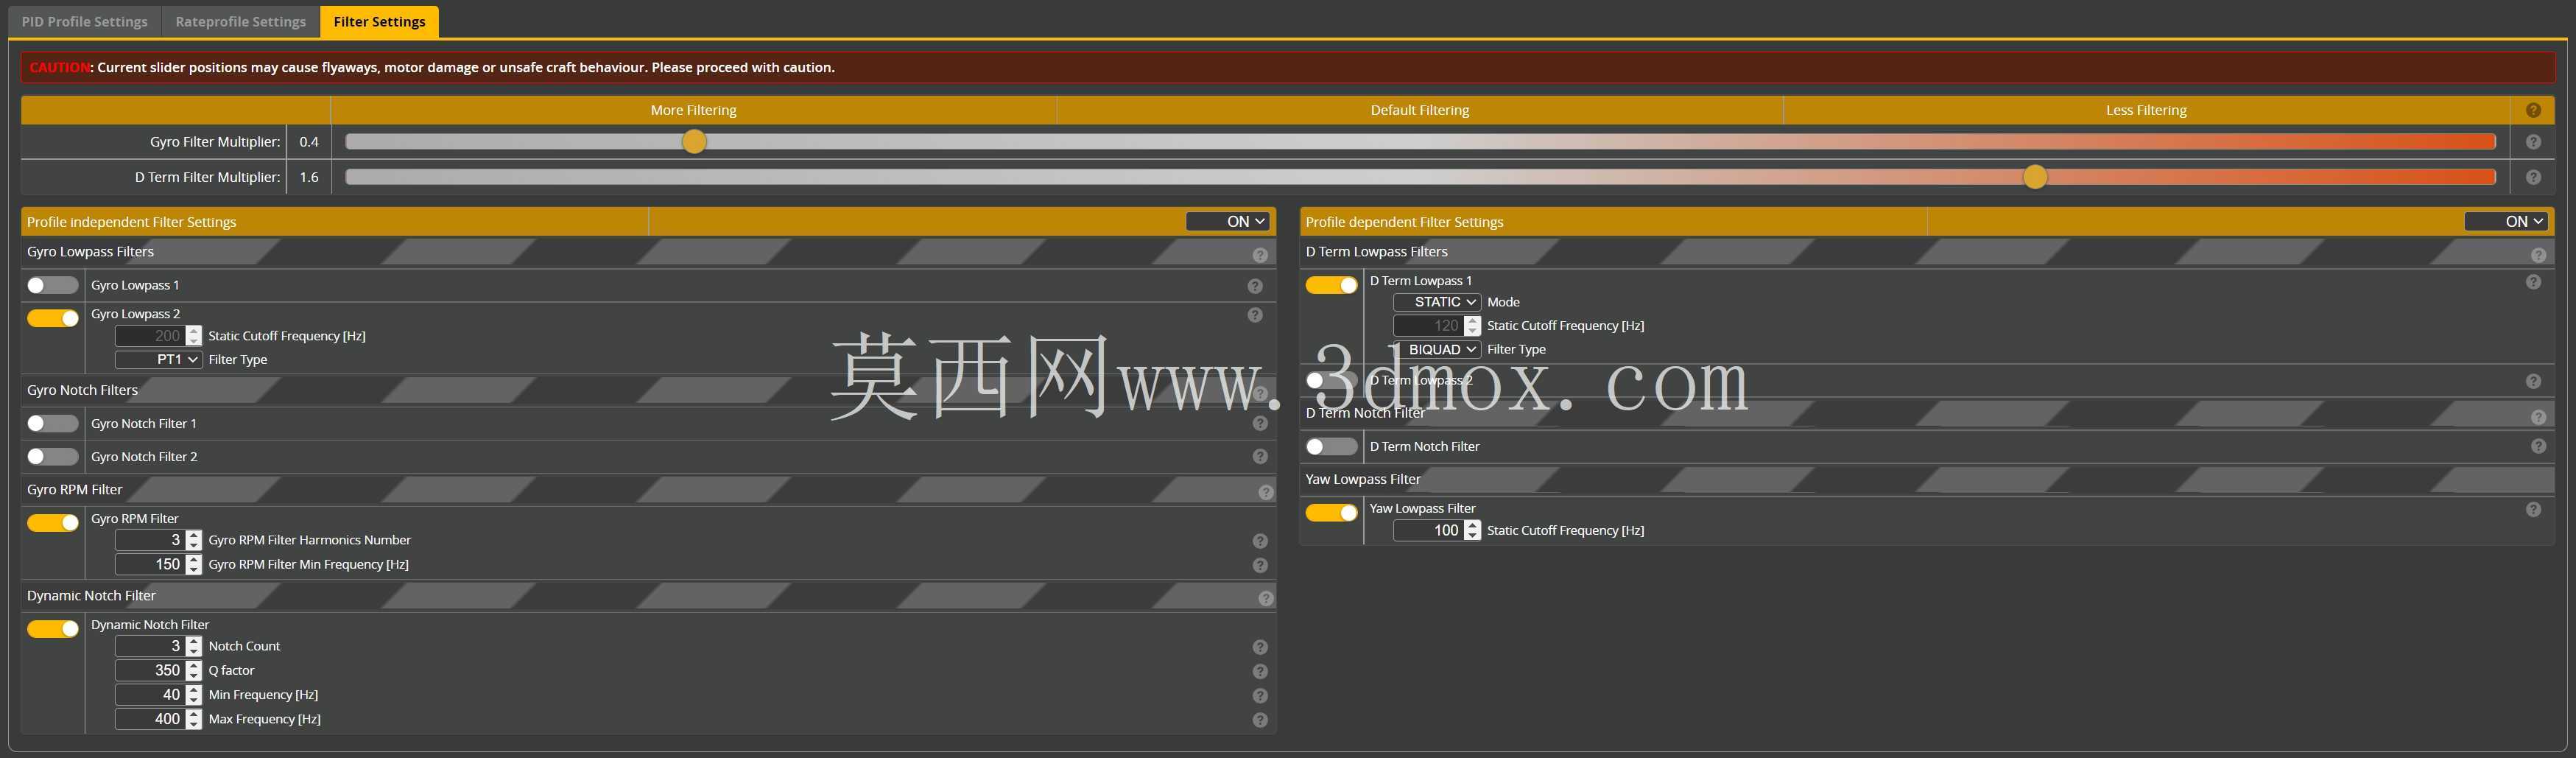Open help icon on D Term Notch Filter row

(2538, 447)
